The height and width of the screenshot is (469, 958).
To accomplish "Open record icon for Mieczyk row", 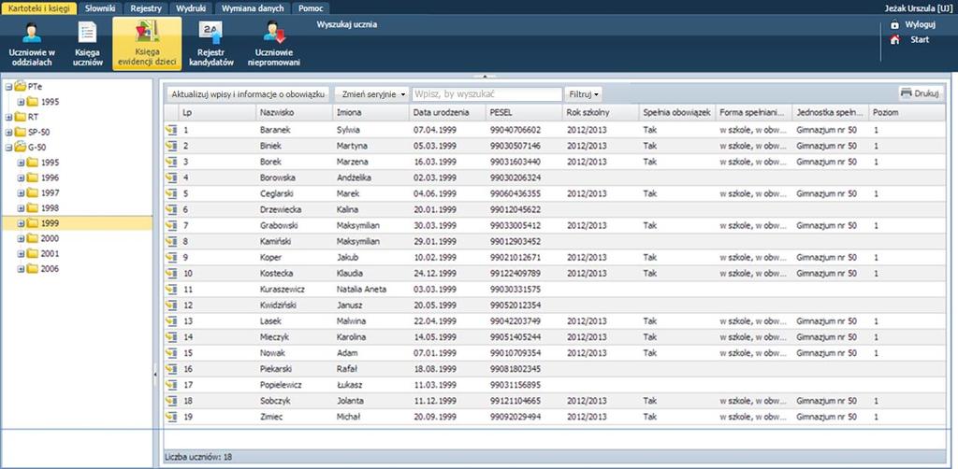I will point(171,336).
